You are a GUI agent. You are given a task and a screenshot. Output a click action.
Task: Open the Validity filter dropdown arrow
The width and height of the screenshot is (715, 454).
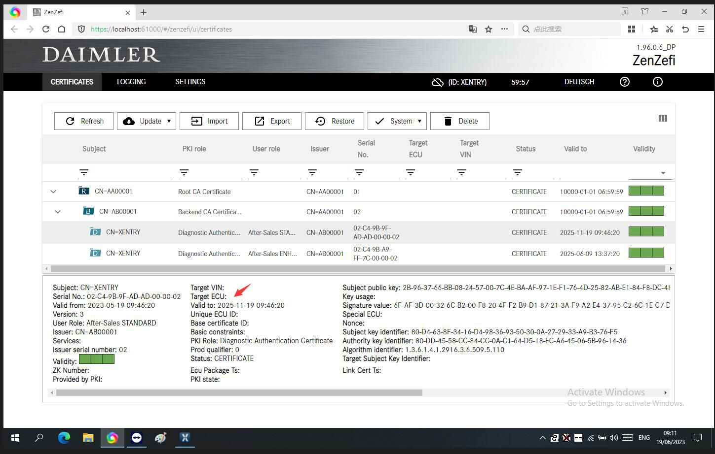[663, 173]
